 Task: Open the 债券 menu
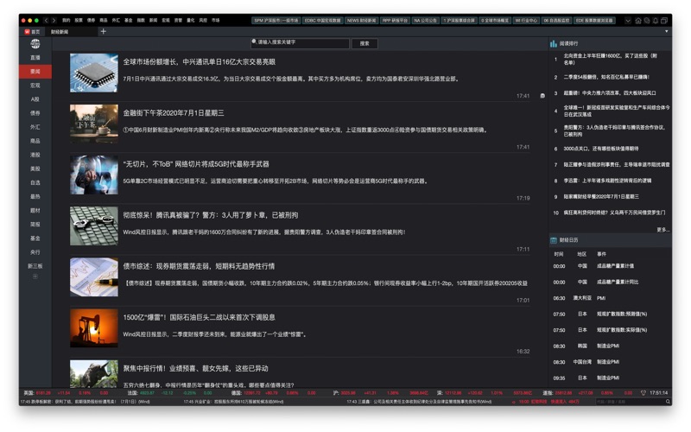click(91, 20)
